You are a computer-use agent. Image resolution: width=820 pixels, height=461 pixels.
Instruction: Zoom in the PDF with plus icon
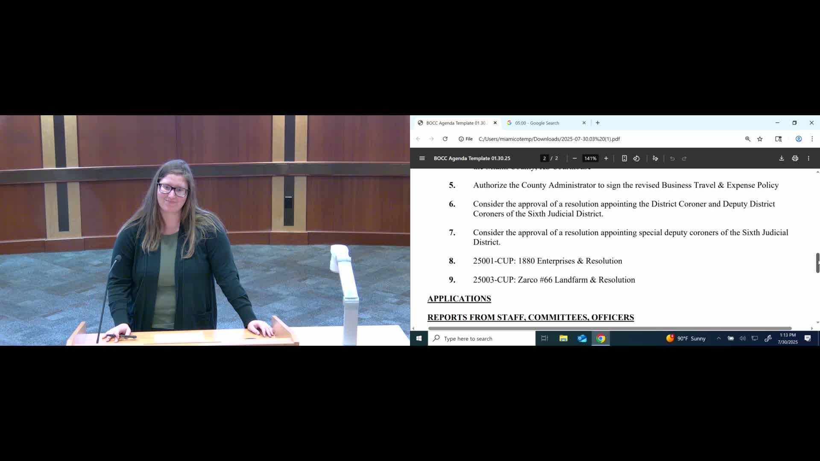point(606,158)
